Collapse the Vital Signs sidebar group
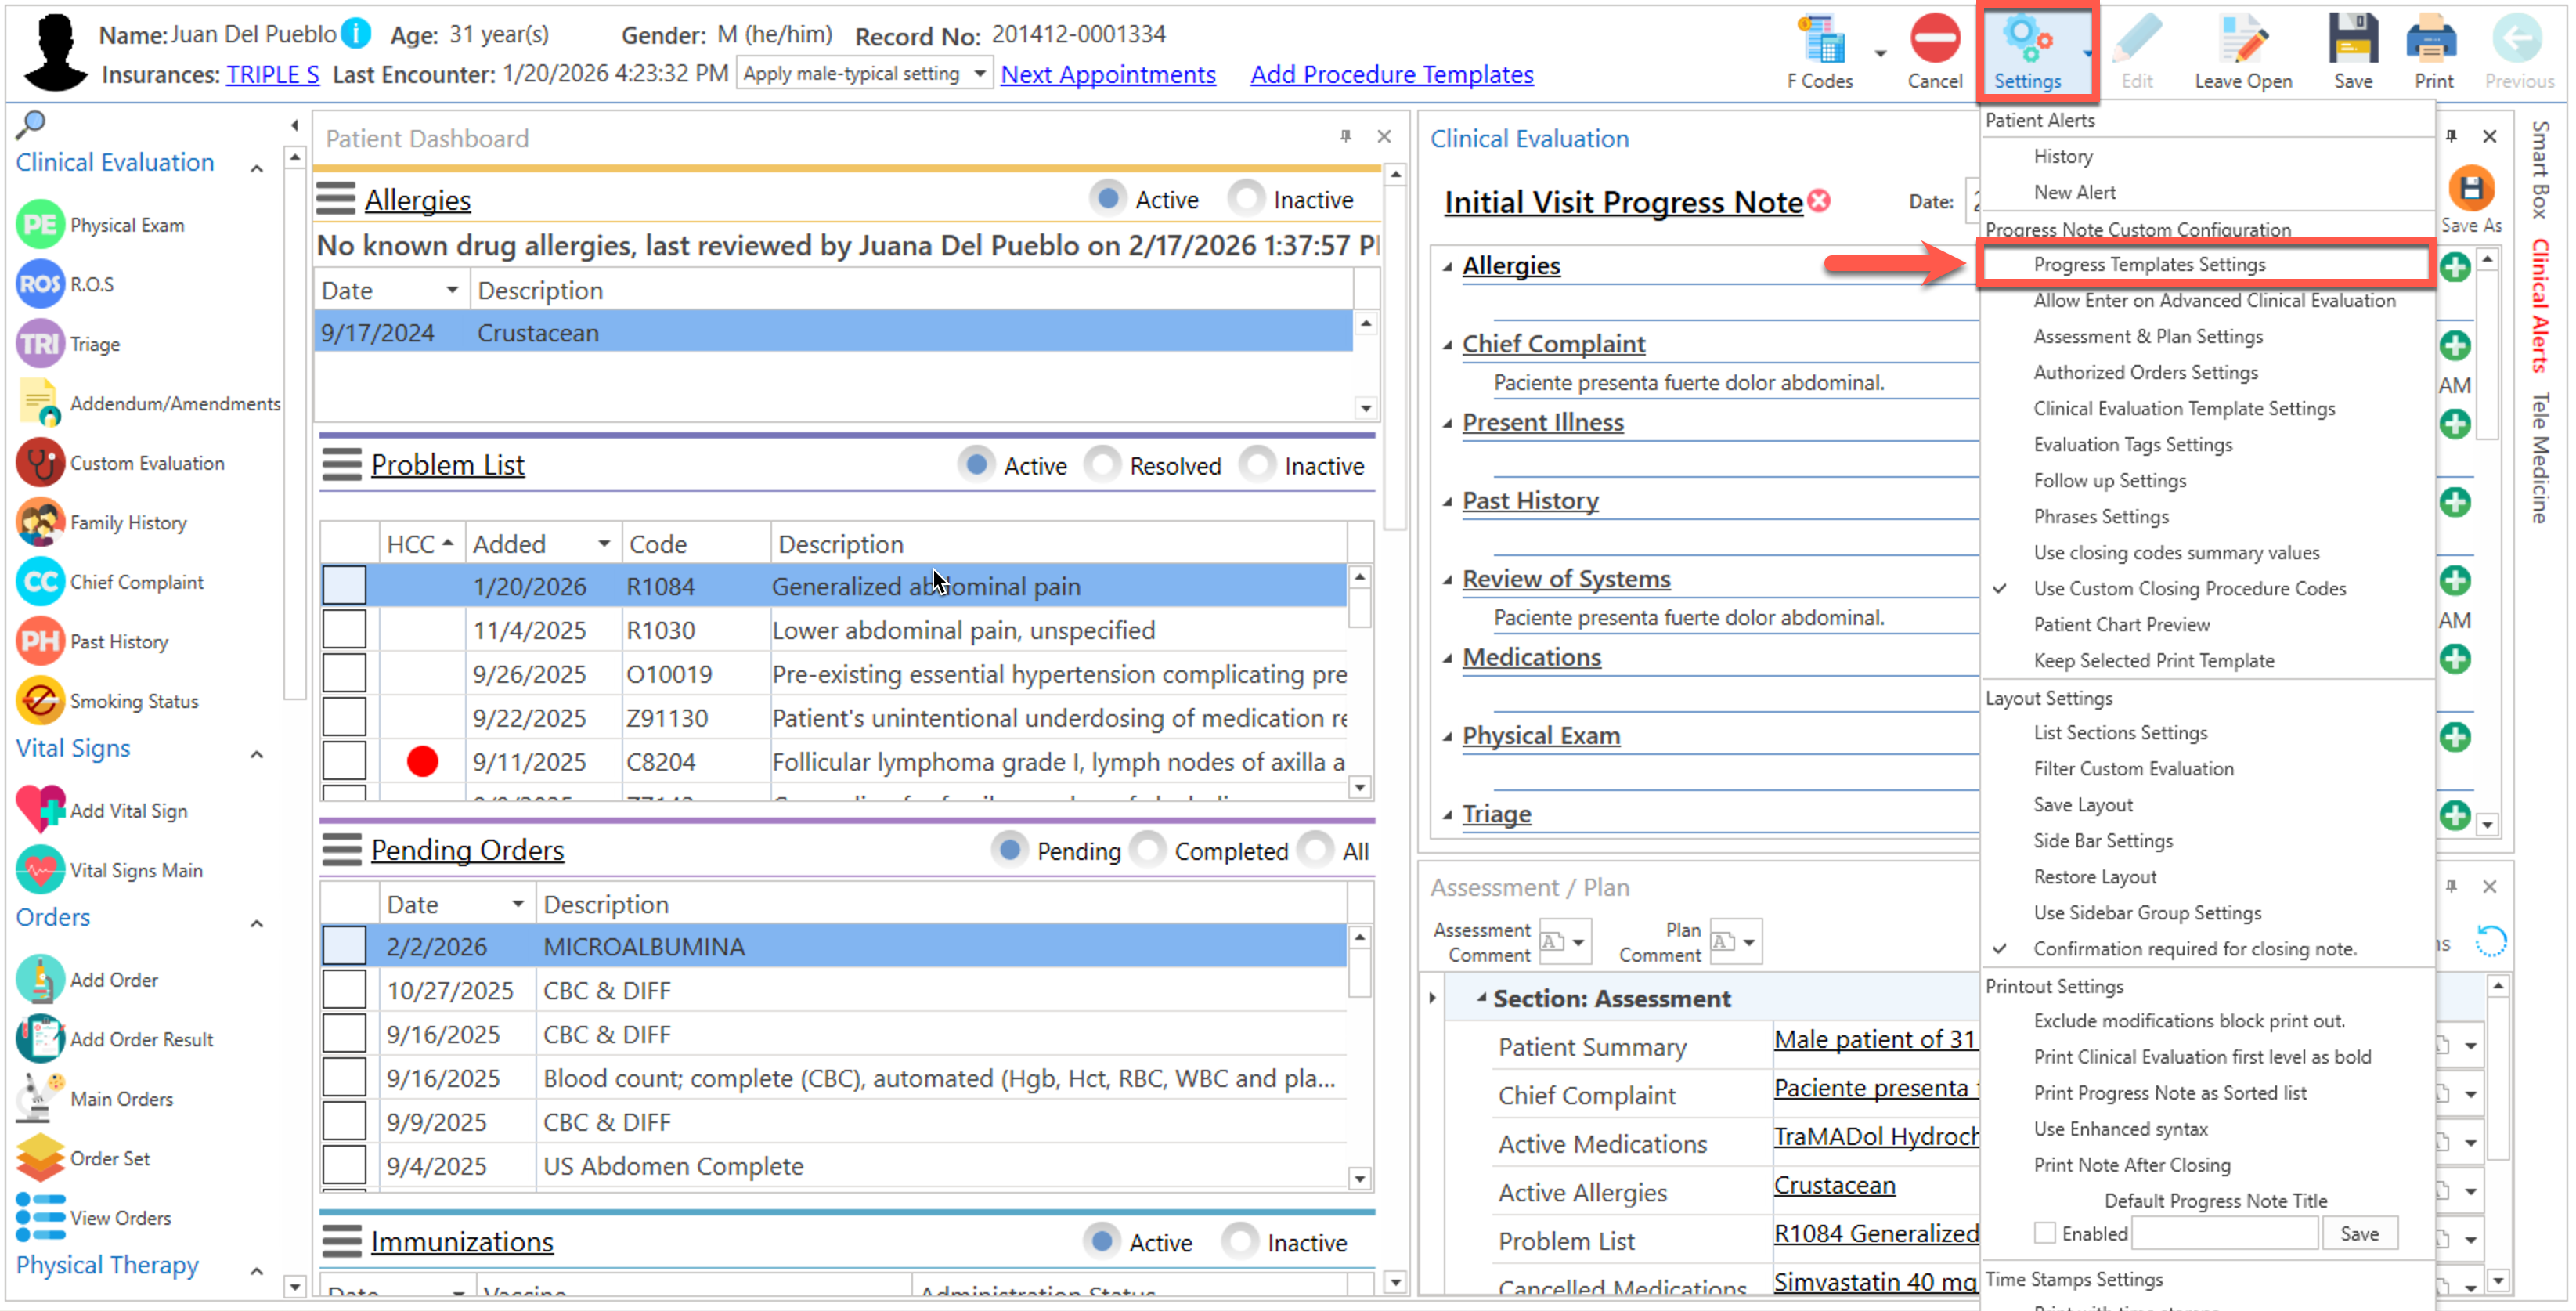This screenshot has height=1311, width=2576. tap(257, 754)
